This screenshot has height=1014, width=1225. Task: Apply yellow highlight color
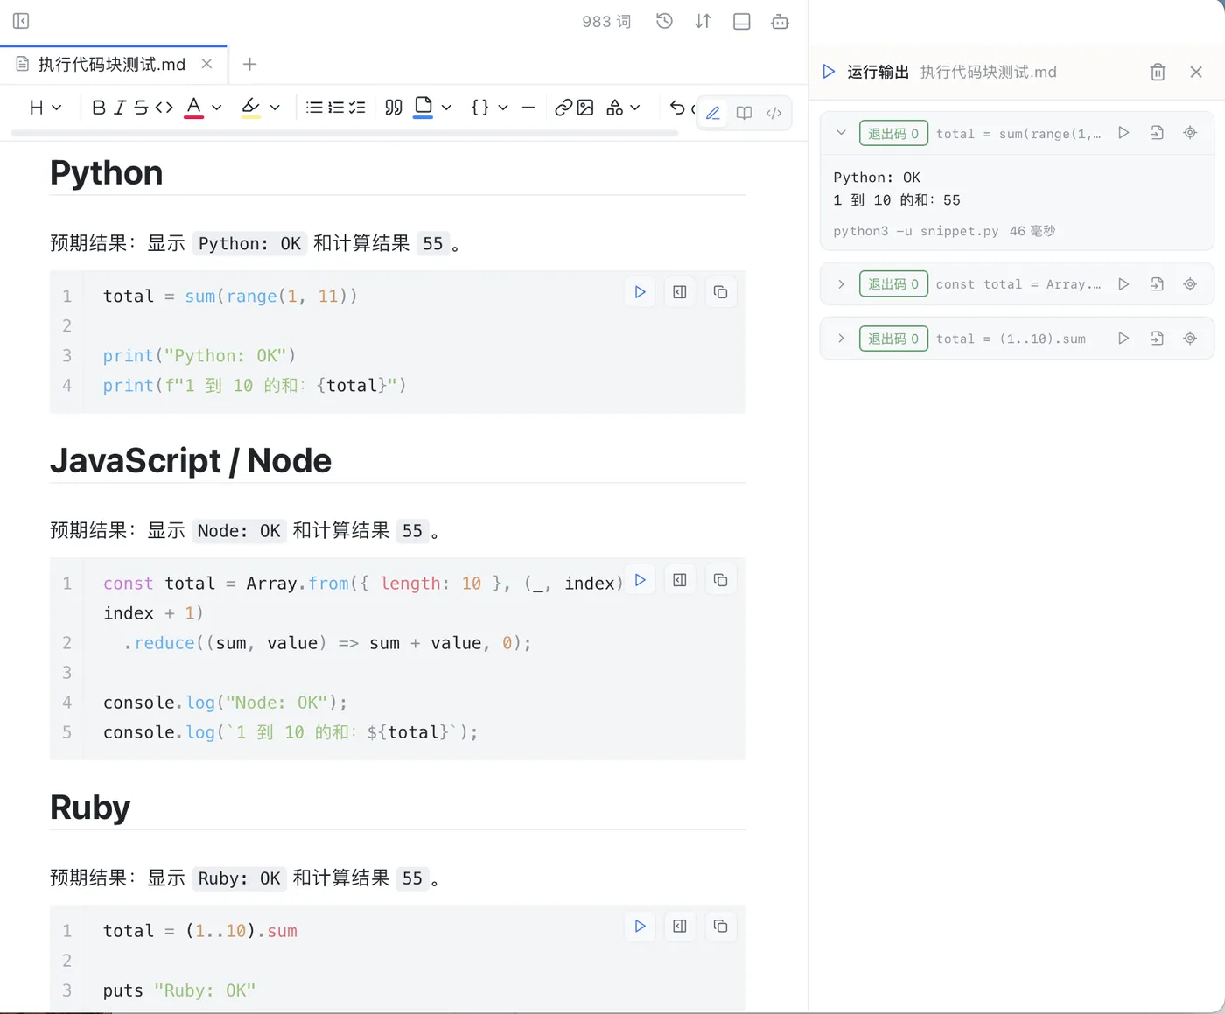(251, 108)
